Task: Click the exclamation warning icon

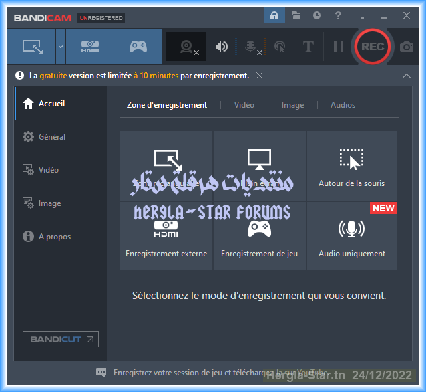Action: click(19, 76)
